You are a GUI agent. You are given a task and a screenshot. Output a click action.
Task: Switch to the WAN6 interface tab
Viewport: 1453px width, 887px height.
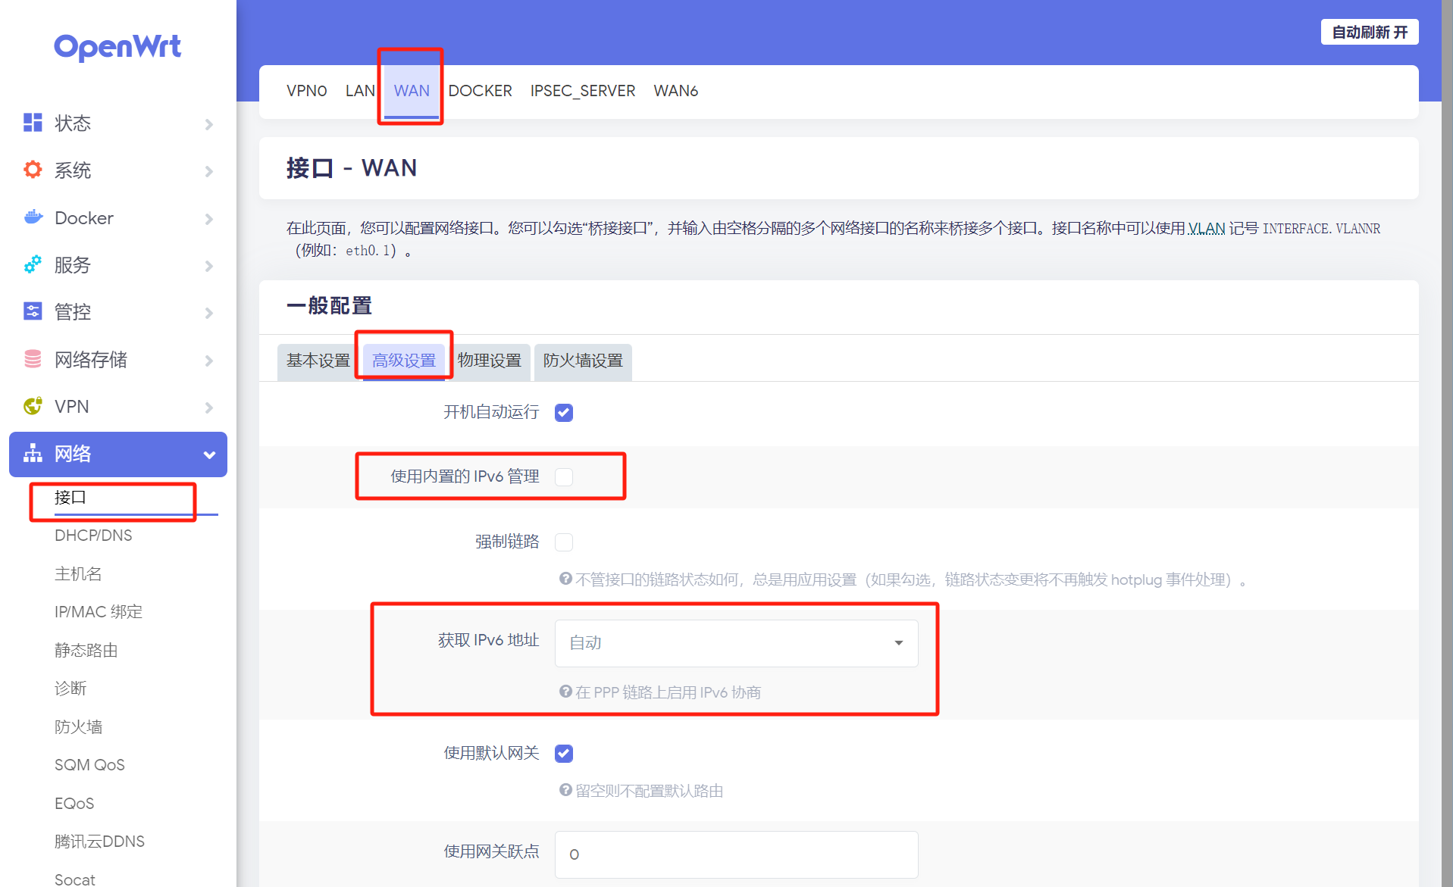pos(675,91)
